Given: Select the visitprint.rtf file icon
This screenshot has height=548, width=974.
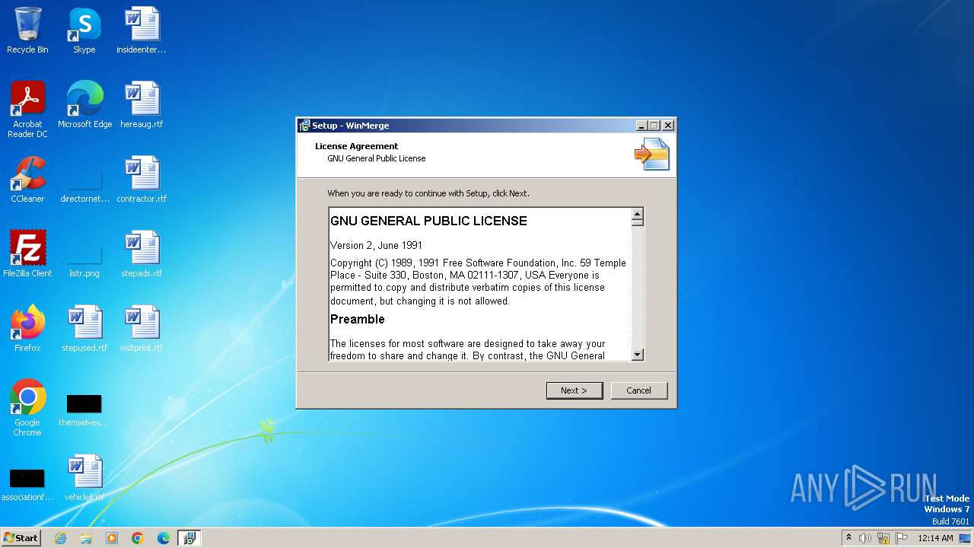Looking at the screenshot, I should tap(142, 329).
